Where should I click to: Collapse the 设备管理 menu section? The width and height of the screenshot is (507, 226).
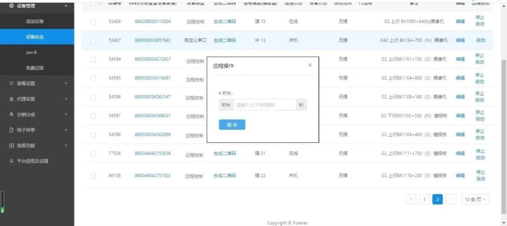click(66, 6)
